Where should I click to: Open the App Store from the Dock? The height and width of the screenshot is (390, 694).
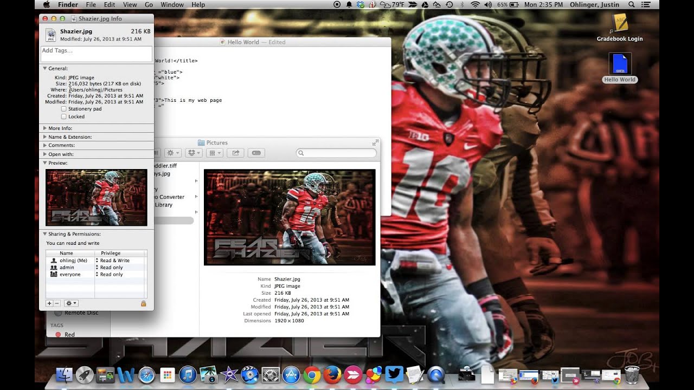[x=291, y=375]
